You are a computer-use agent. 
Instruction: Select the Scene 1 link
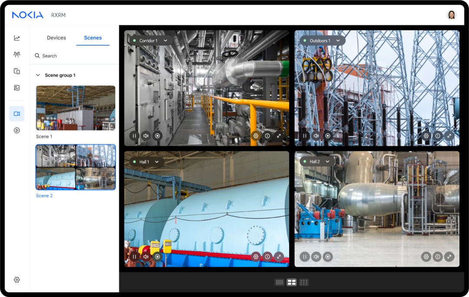[44, 136]
